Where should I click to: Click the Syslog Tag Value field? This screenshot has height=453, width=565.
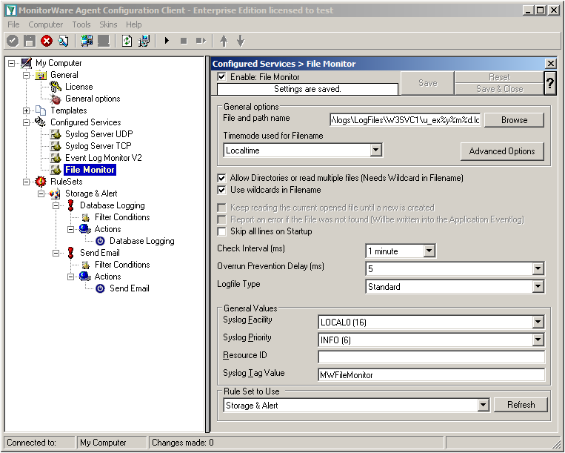point(431,374)
